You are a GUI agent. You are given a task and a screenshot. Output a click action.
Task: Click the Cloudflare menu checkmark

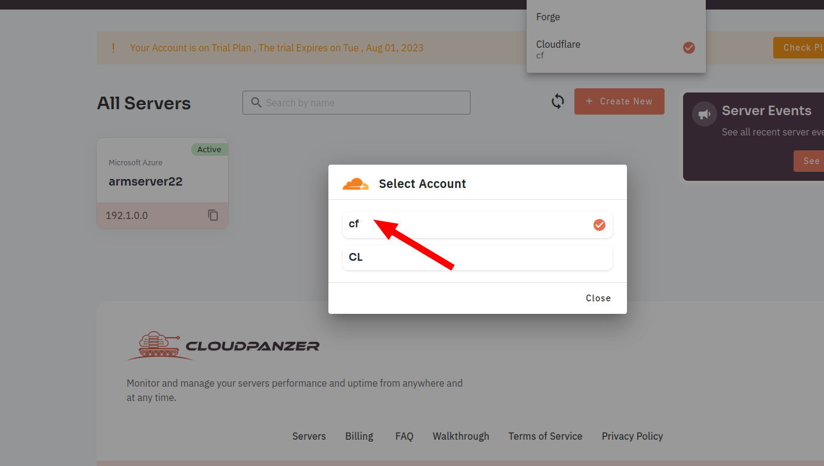coord(689,48)
